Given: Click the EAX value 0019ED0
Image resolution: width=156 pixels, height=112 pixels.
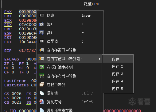Looking at the screenshot, I should tap(28, 12).
